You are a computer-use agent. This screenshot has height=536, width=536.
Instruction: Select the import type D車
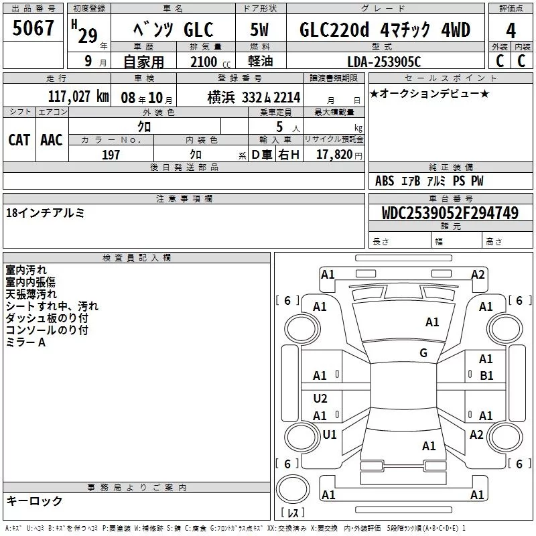pyautogui.click(x=262, y=155)
